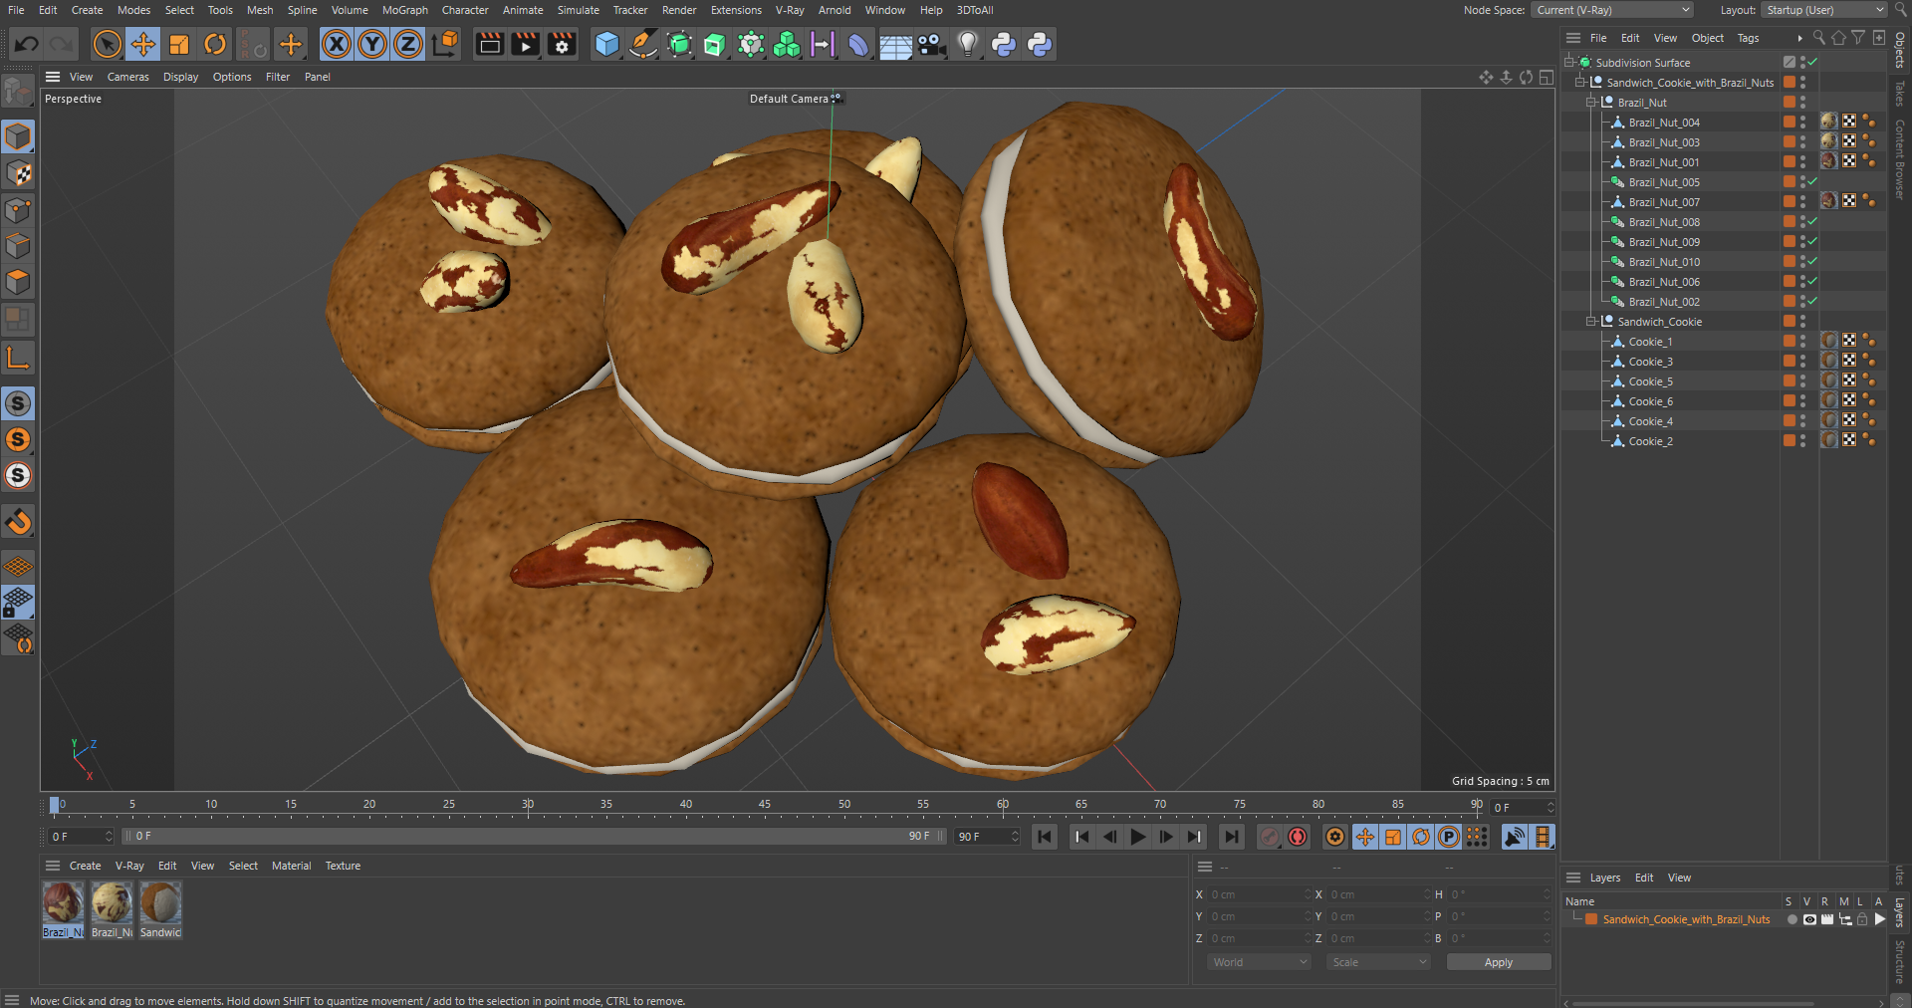
Task: Select the Brazil_Nut_004 object
Action: [x=1664, y=122]
